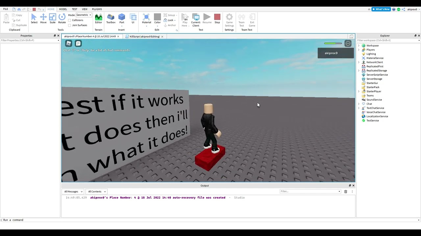The image size is (421, 236).
Task: Insert a new Part
Action: pyautogui.click(x=122, y=19)
